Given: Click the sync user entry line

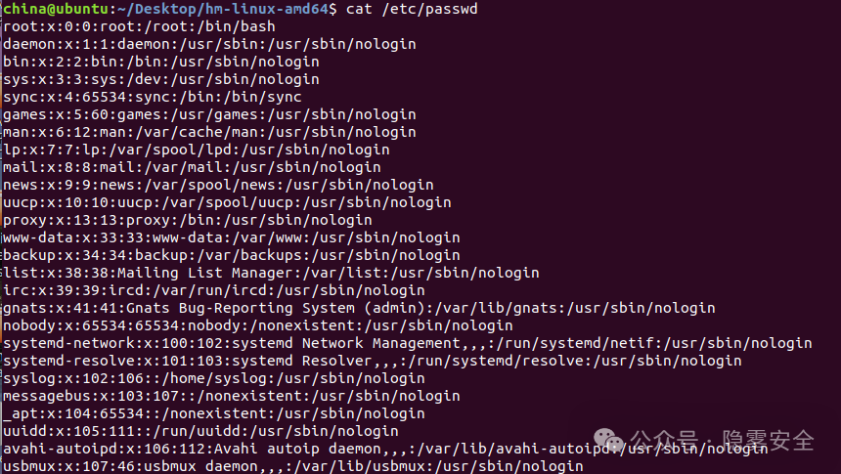Looking at the screenshot, I should 152,97.
